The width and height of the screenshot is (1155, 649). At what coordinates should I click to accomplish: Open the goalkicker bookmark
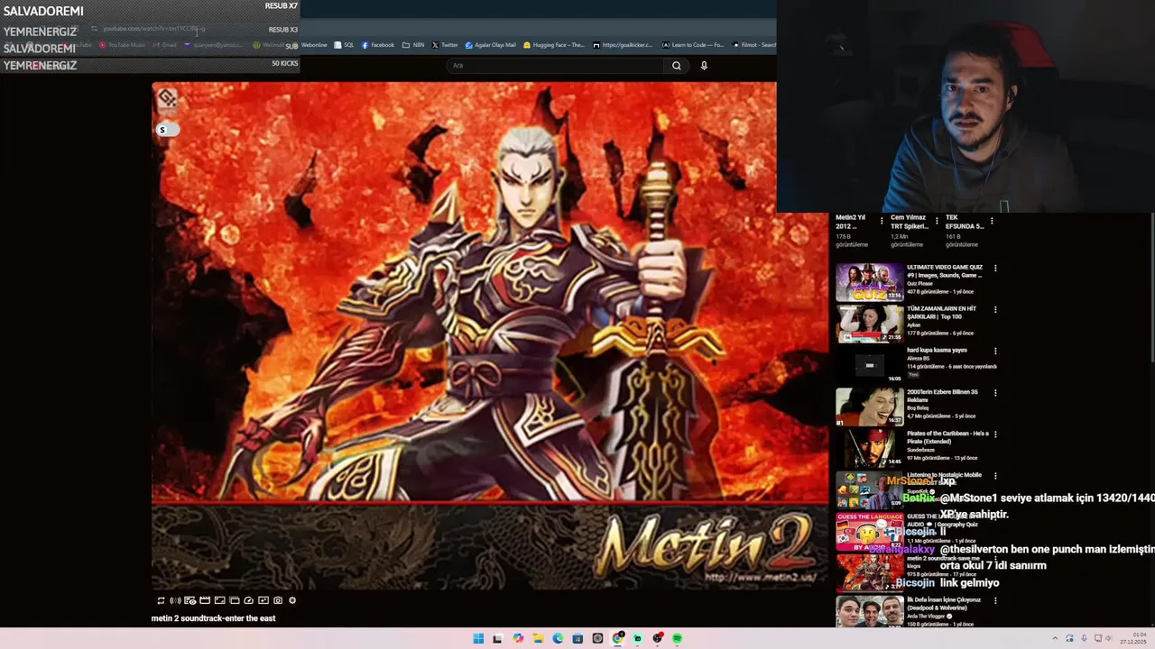point(623,45)
